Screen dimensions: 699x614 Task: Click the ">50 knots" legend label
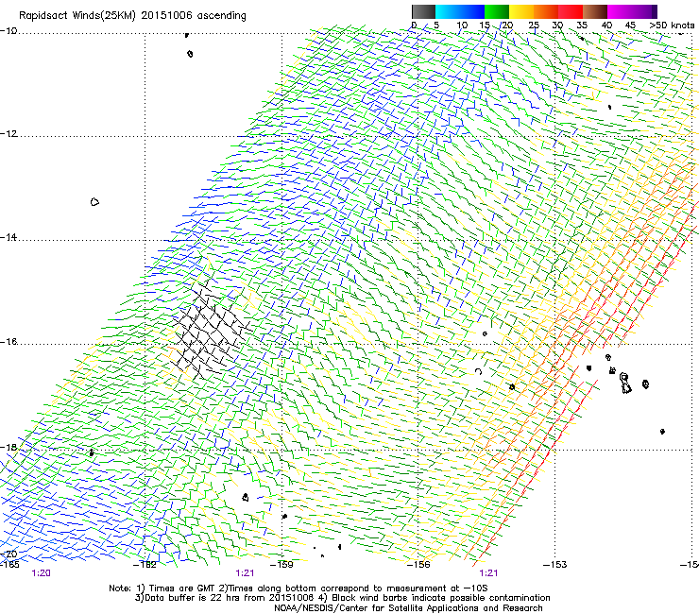(x=672, y=26)
